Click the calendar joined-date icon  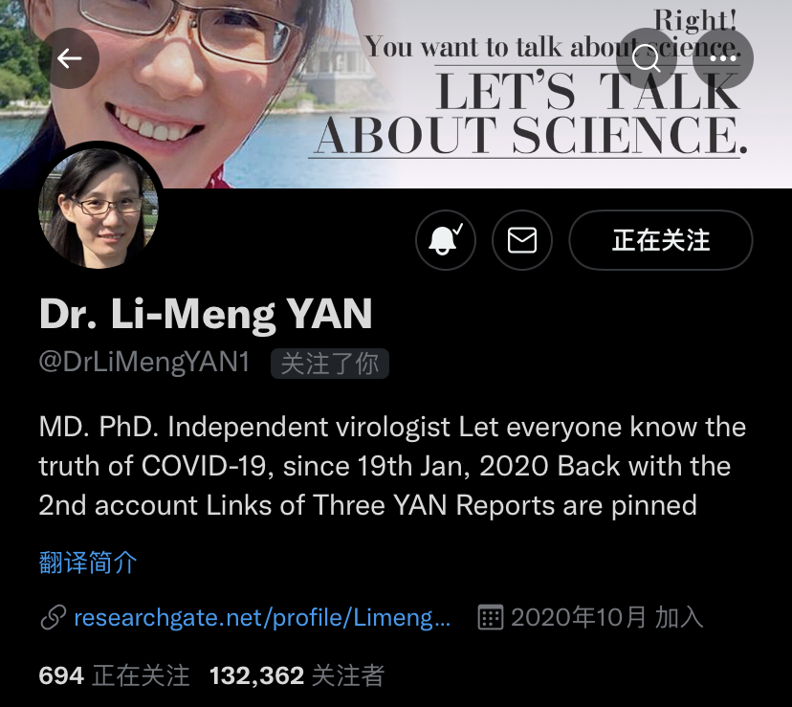(x=491, y=617)
